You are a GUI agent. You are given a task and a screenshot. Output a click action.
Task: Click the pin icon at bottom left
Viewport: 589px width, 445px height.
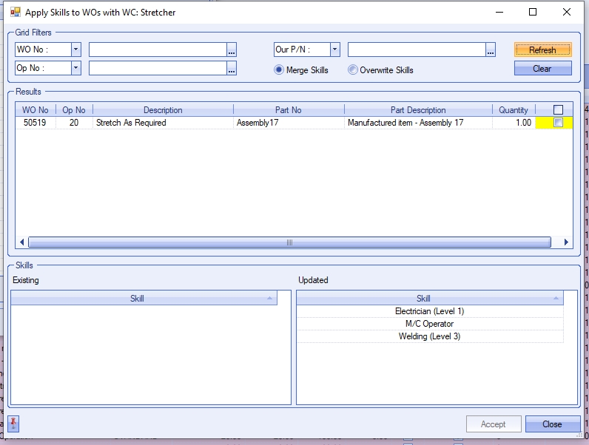[x=14, y=424]
